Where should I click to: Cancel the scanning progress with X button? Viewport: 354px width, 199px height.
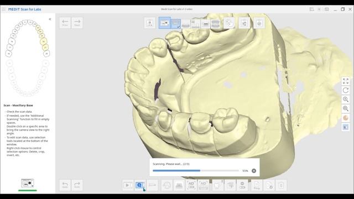tap(254, 171)
